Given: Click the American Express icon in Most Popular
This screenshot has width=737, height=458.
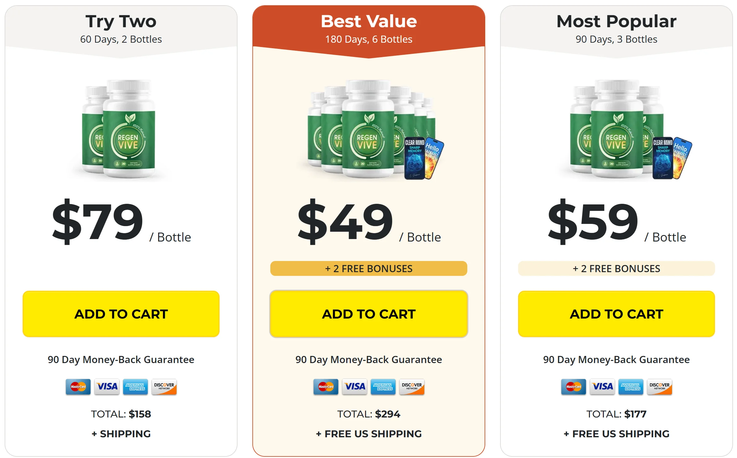Looking at the screenshot, I should [631, 387].
